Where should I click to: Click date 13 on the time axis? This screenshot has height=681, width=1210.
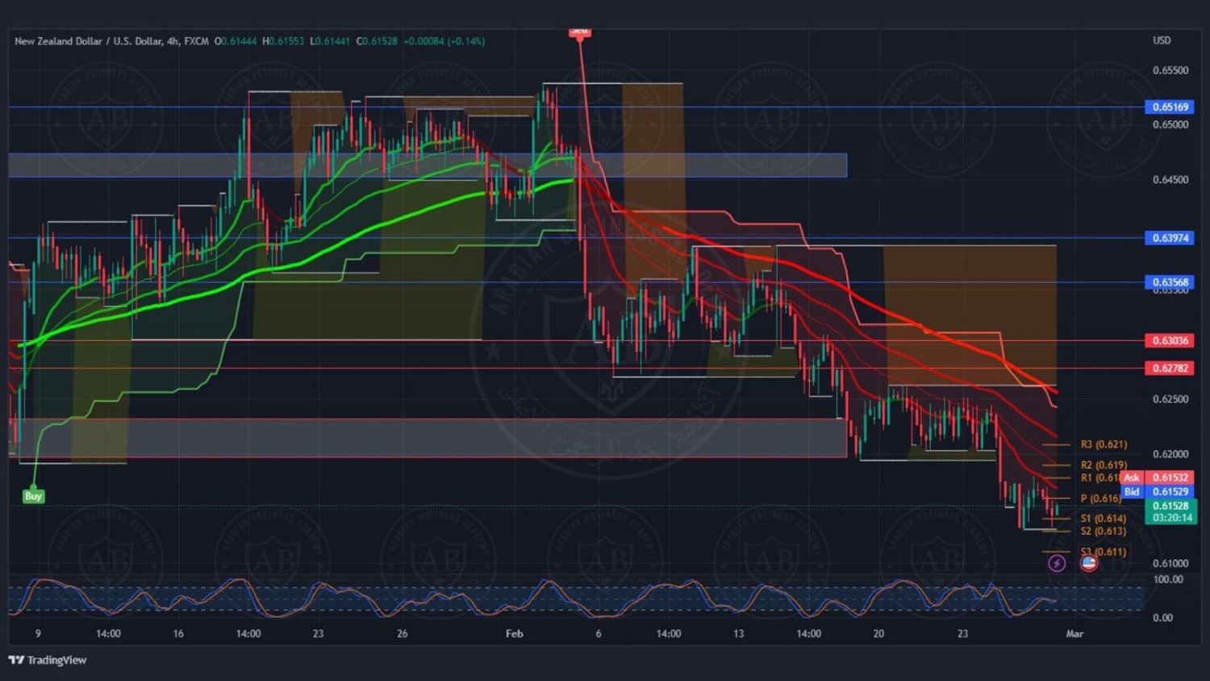[x=738, y=633]
